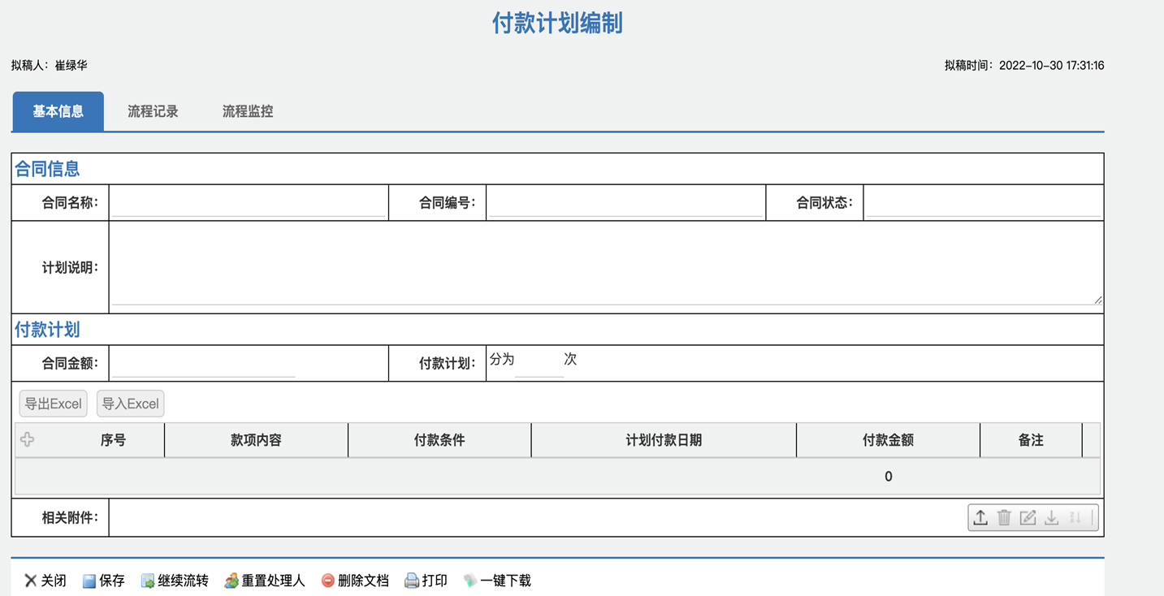This screenshot has width=1164, height=596.
Task: Switch to the 流程记录 tab
Action: pyautogui.click(x=153, y=112)
